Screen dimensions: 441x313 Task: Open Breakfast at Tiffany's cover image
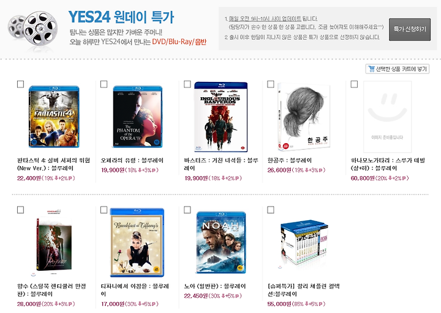coord(137,243)
